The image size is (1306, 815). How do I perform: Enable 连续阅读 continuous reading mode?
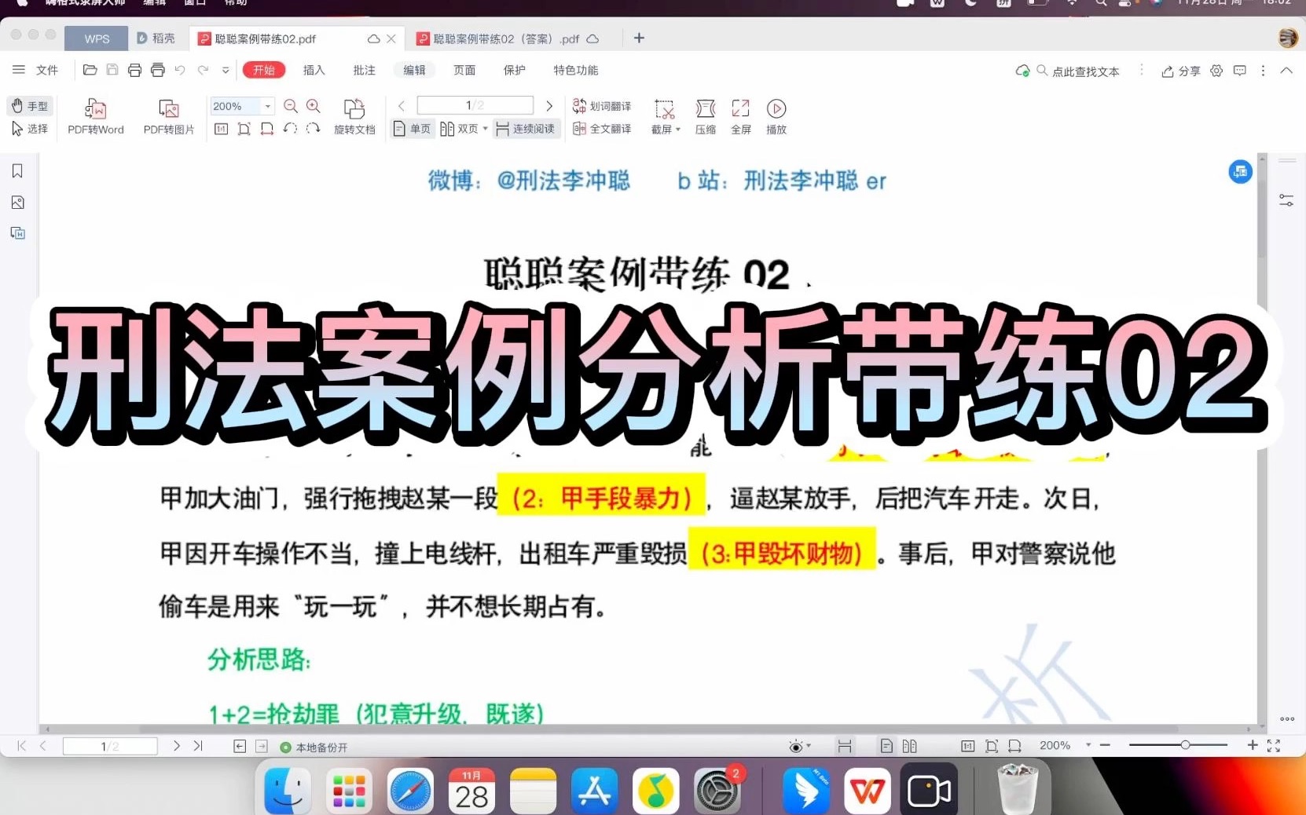(x=526, y=129)
